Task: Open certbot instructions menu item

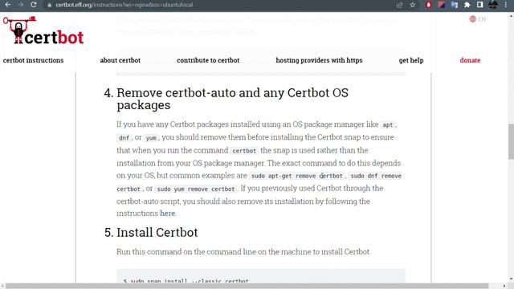Action: (x=33, y=60)
